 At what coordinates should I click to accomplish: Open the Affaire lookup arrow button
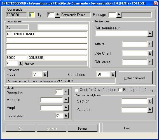click(150, 44)
